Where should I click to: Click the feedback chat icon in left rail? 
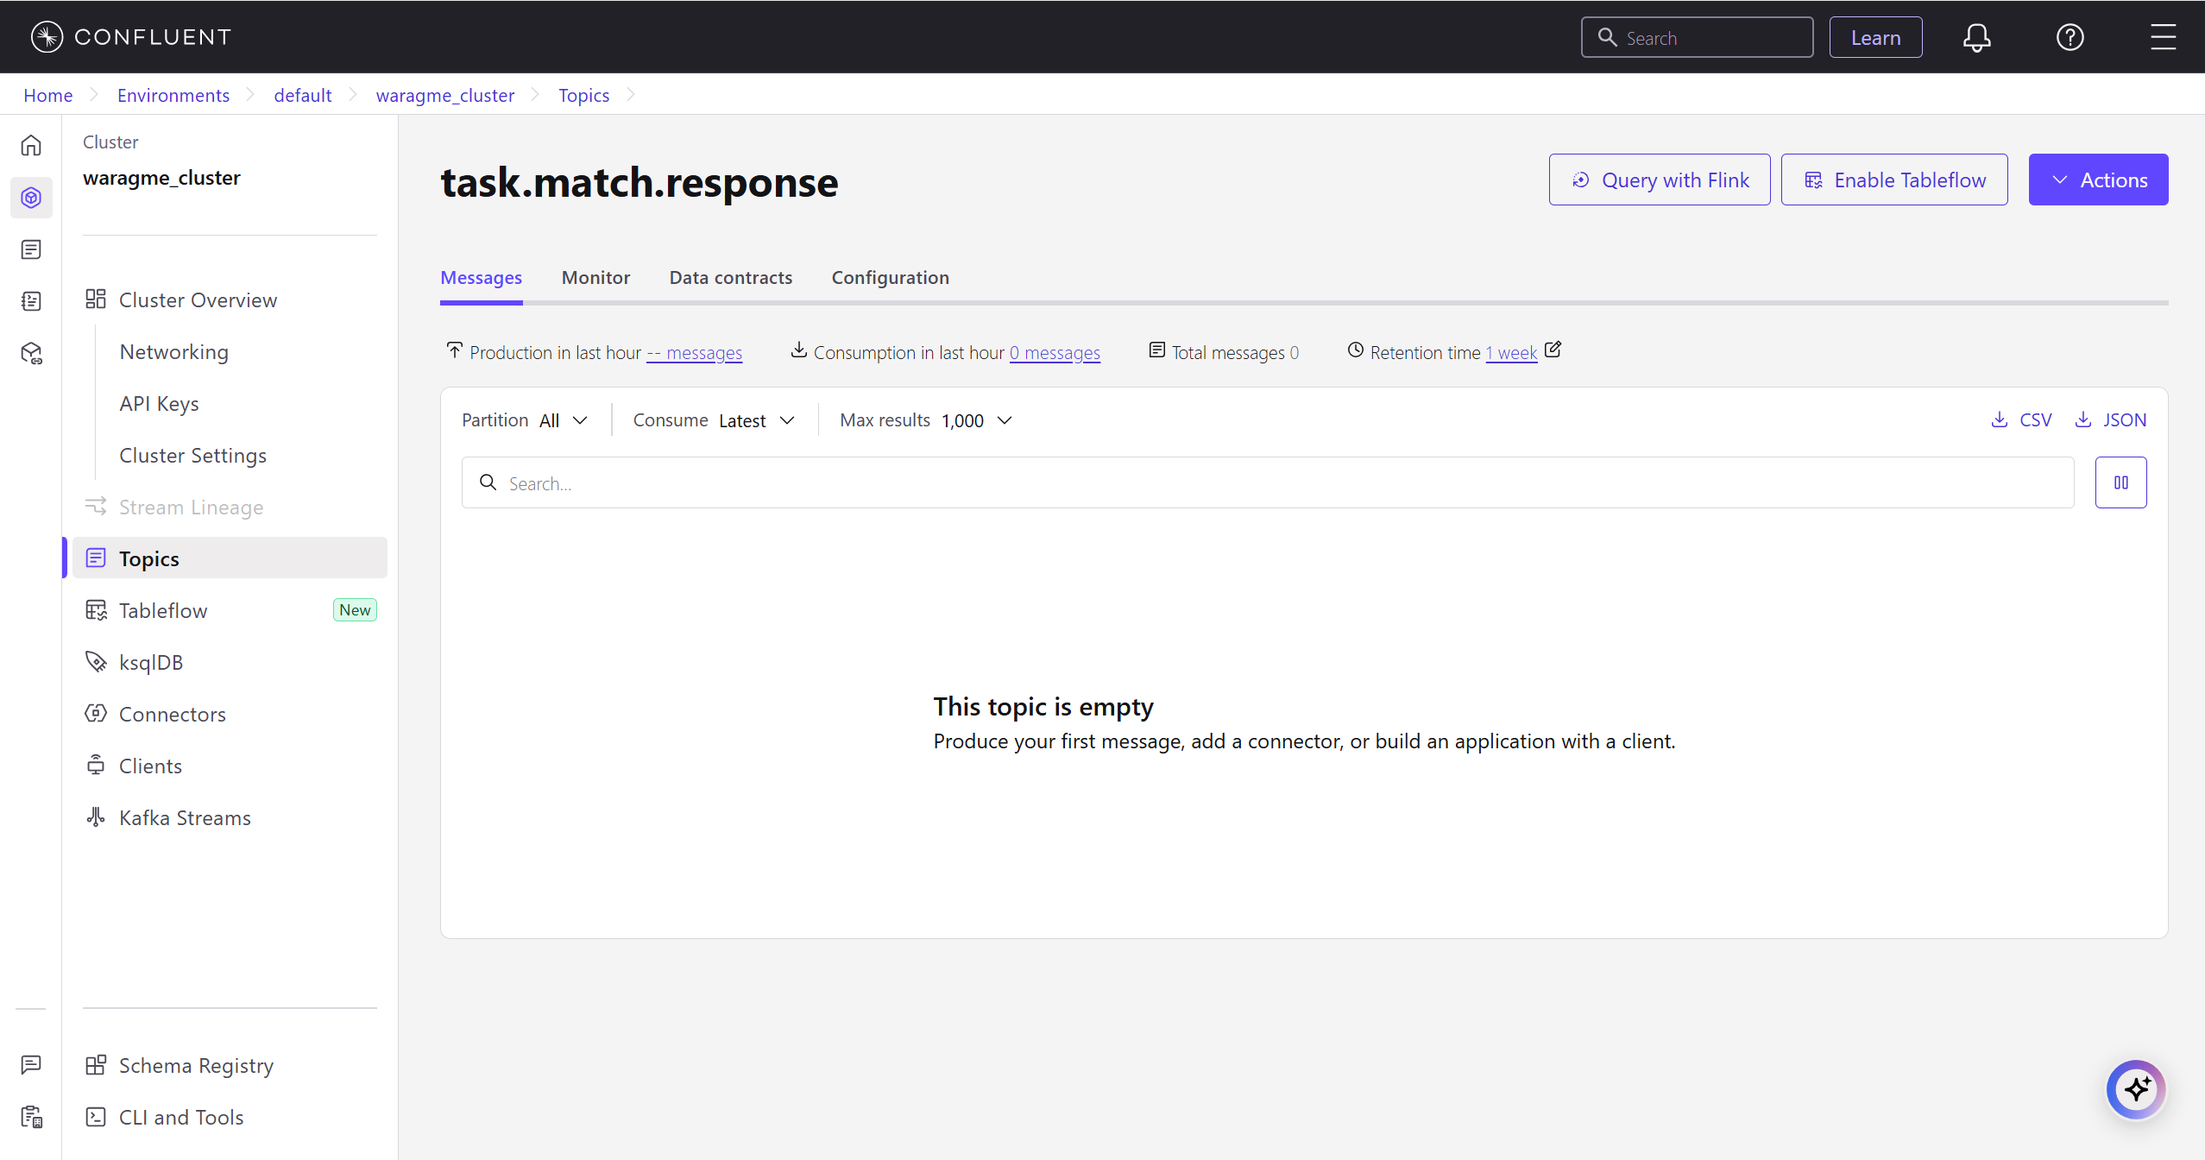(31, 1064)
